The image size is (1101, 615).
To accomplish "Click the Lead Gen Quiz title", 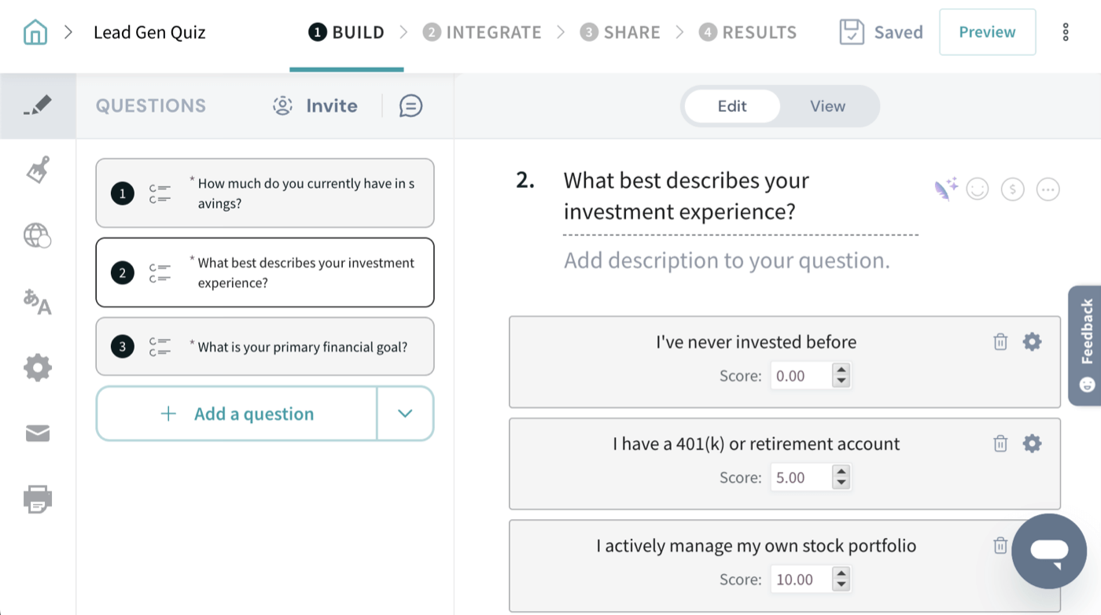I will pos(149,32).
